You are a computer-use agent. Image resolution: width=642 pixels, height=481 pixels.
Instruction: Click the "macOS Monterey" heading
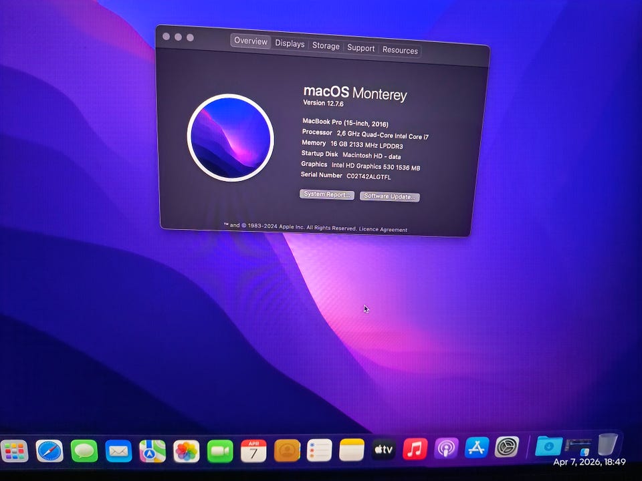(x=355, y=93)
